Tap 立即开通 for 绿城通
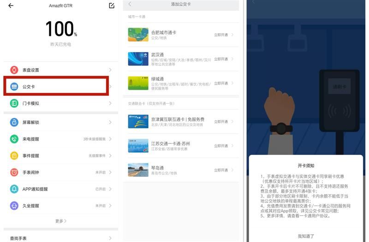 point(221,83)
